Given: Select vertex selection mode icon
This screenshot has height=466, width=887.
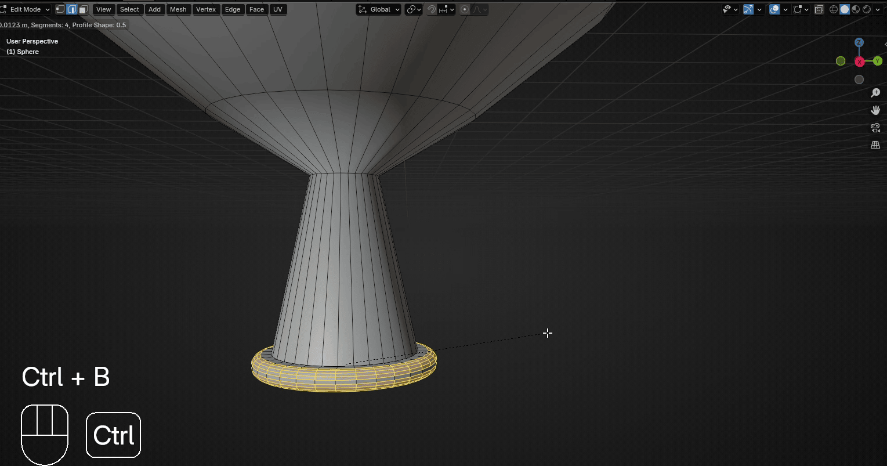Looking at the screenshot, I should coord(60,9).
